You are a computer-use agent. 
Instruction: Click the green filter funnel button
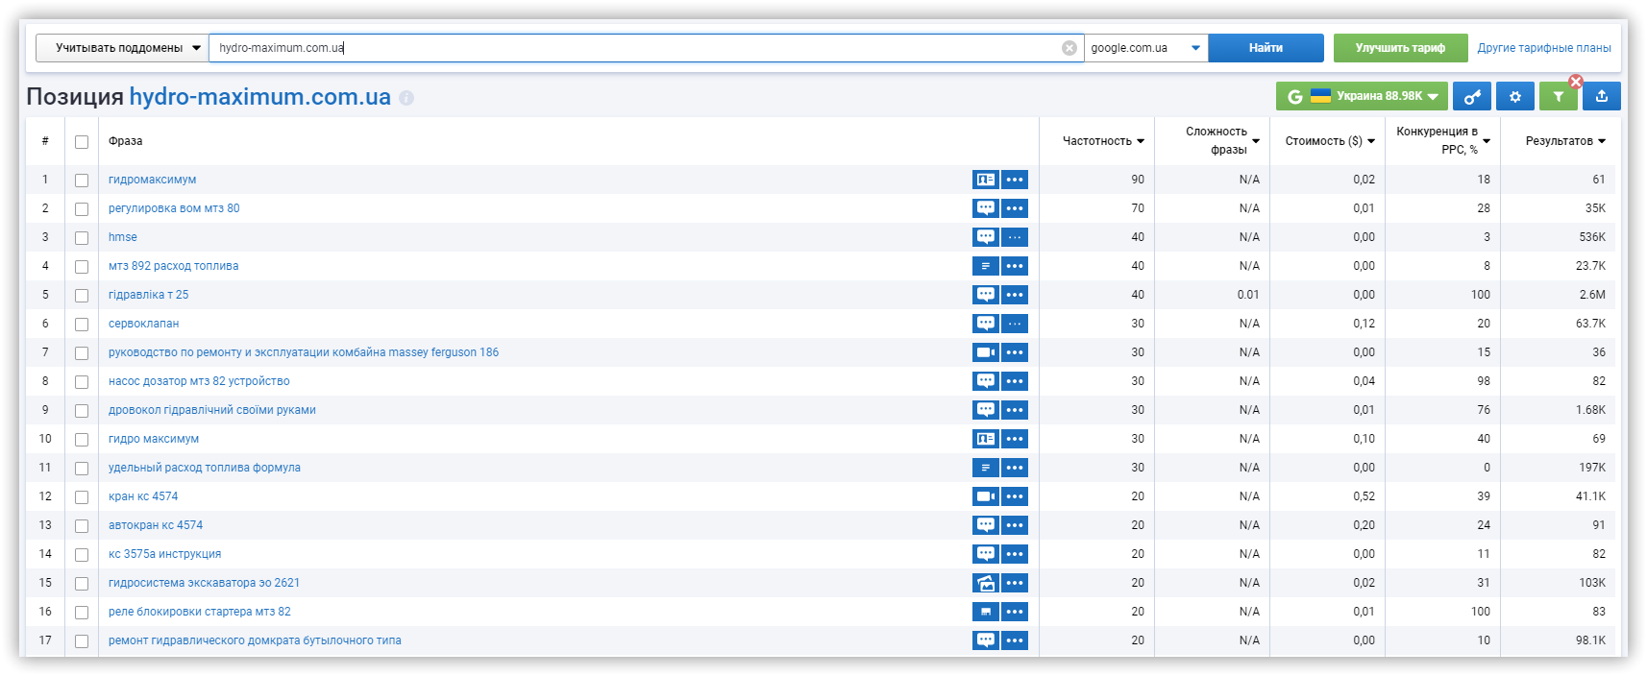pos(1558,96)
